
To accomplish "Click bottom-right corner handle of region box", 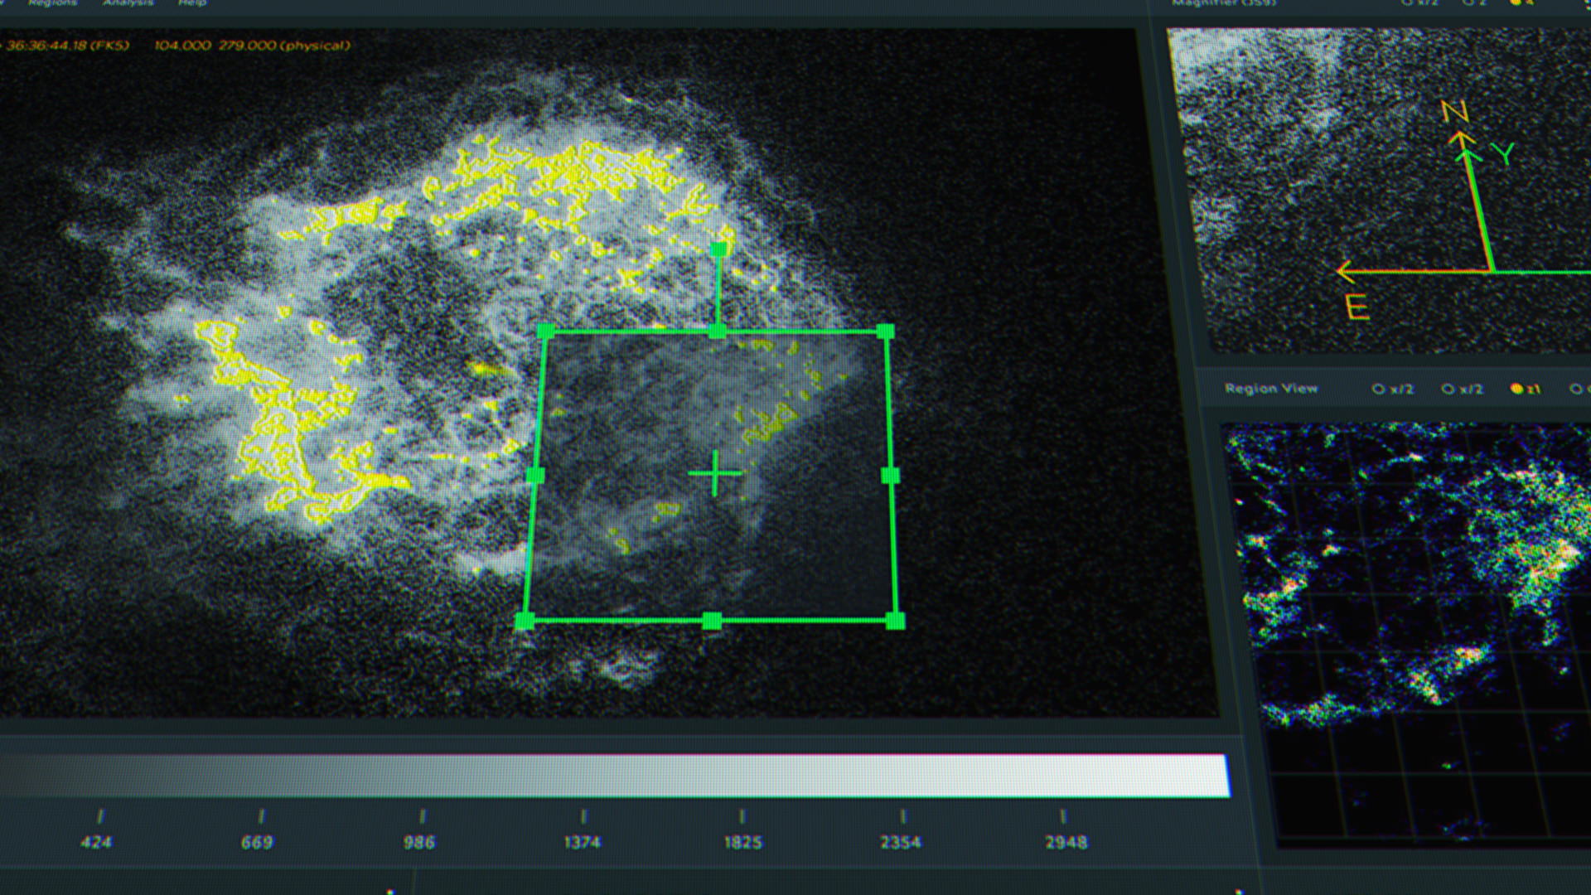I will click(895, 621).
